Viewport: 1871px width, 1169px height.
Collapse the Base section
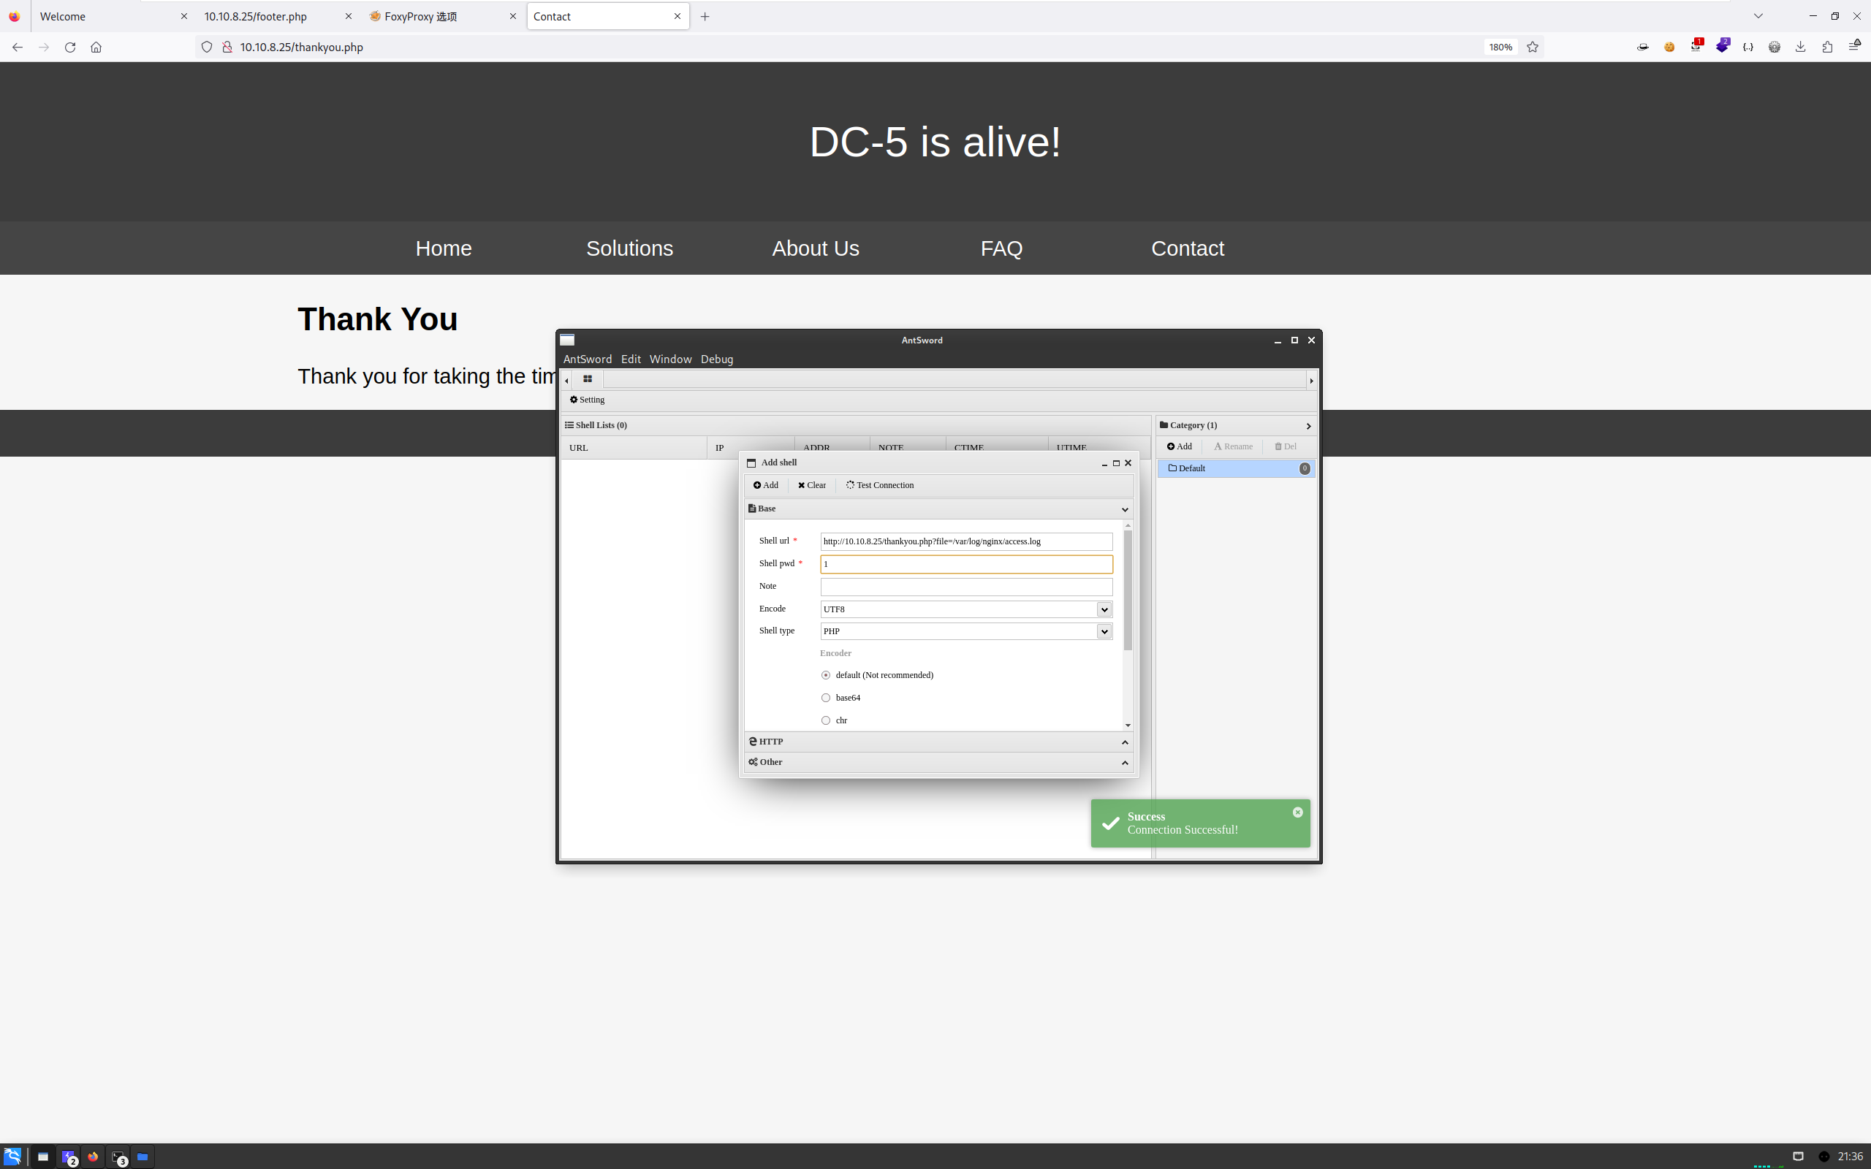(1125, 509)
